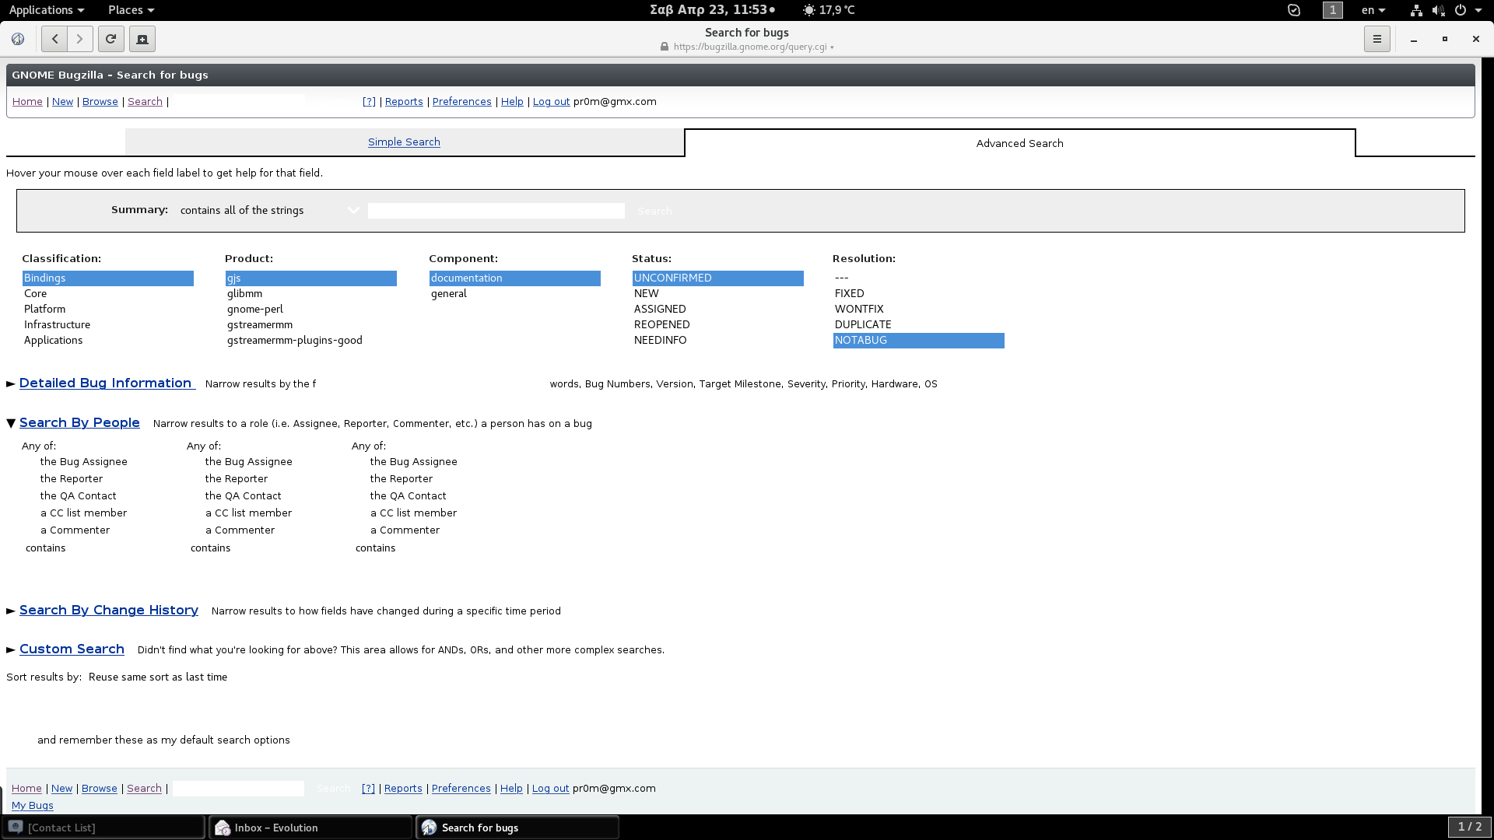Open the top Preferences link
This screenshot has width=1494, height=840.
[462, 101]
